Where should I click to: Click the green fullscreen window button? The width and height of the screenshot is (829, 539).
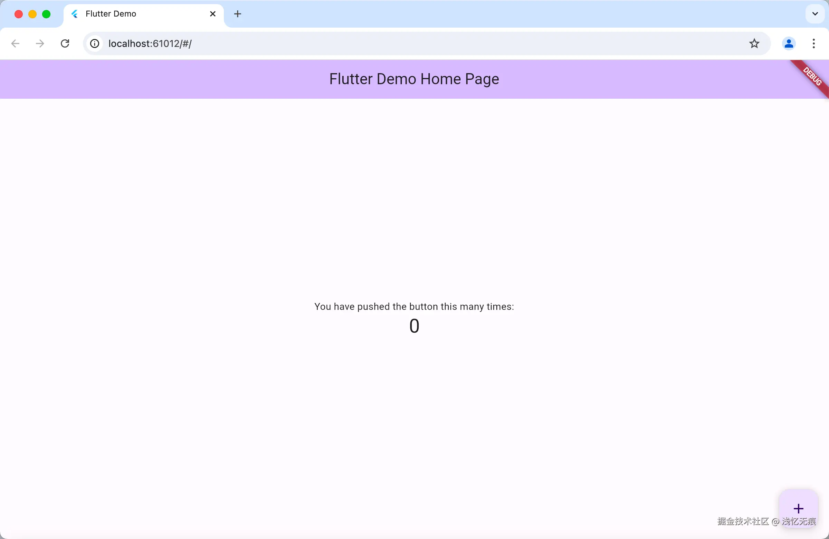pyautogui.click(x=46, y=14)
